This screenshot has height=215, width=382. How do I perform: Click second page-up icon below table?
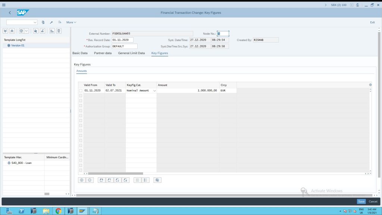(x=109, y=180)
